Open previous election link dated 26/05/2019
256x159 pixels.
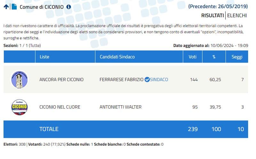pyautogui.click(x=218, y=6)
